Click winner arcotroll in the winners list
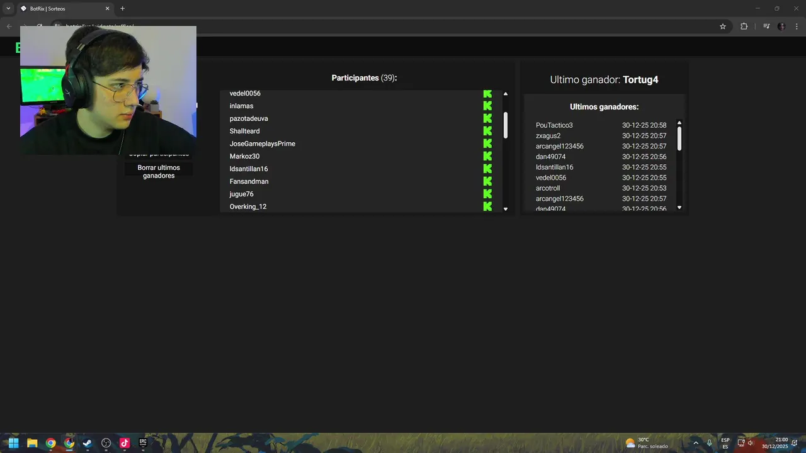806x453 pixels. 548,188
